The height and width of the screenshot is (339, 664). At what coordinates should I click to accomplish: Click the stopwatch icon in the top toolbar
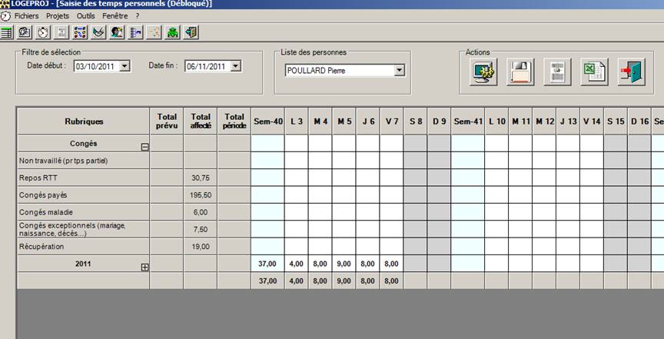[43, 32]
